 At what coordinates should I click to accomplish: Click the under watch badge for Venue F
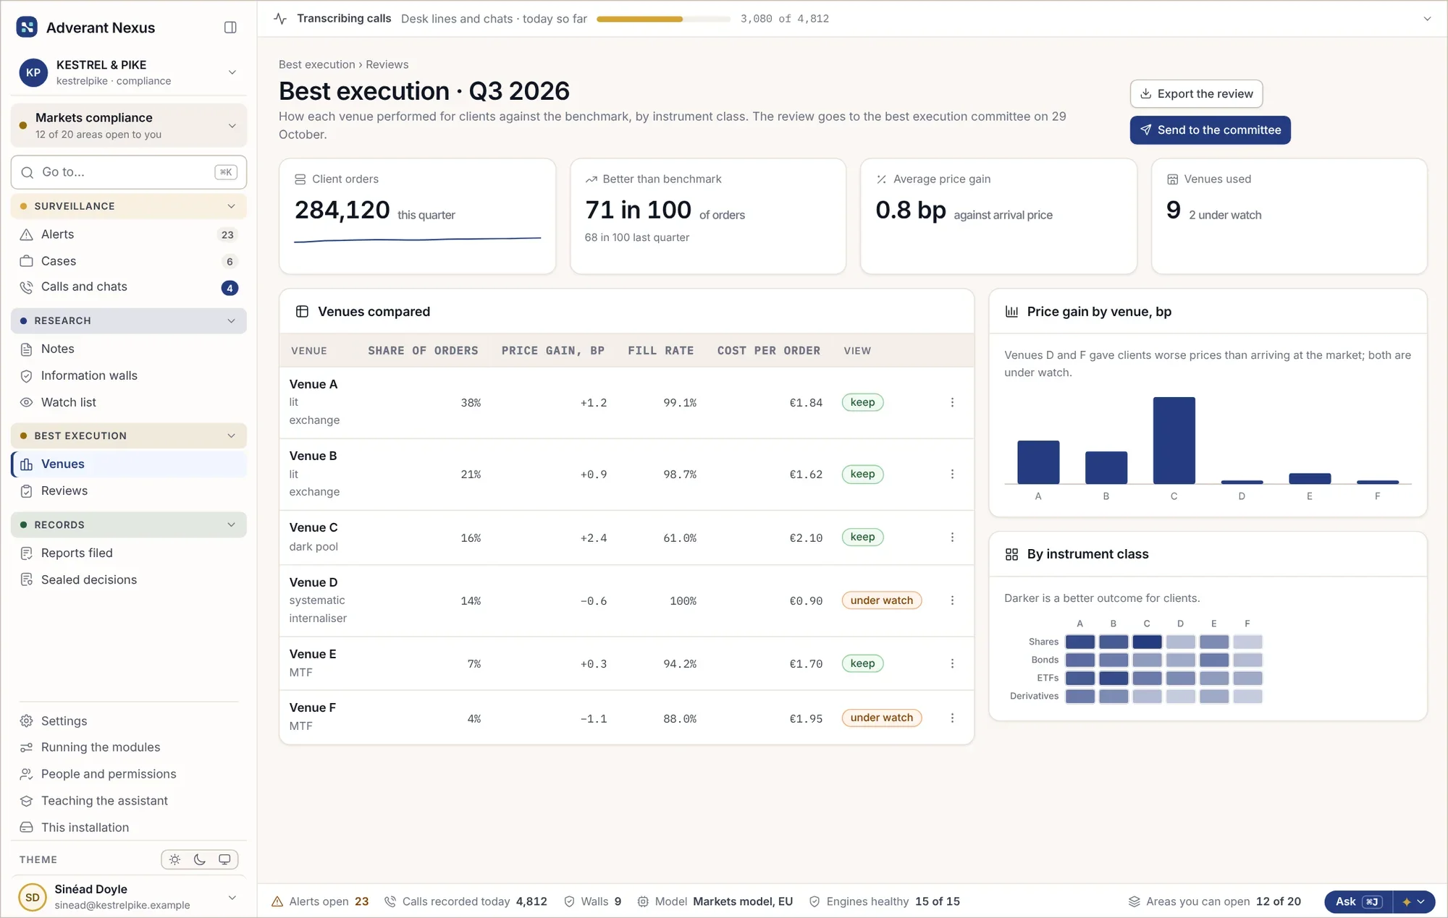tap(881, 718)
